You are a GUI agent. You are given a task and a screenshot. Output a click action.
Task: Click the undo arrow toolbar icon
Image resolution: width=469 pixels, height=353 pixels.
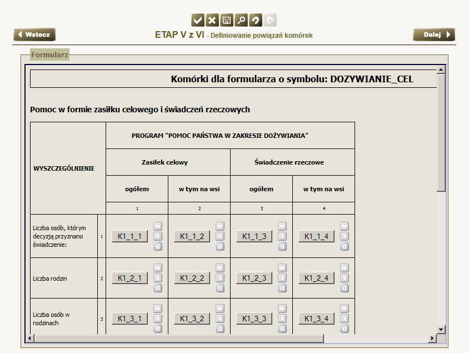(x=256, y=21)
